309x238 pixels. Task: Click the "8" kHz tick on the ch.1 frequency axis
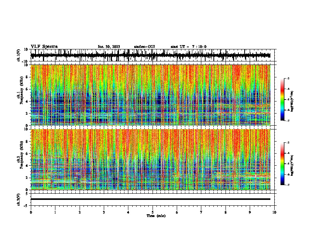point(27,77)
